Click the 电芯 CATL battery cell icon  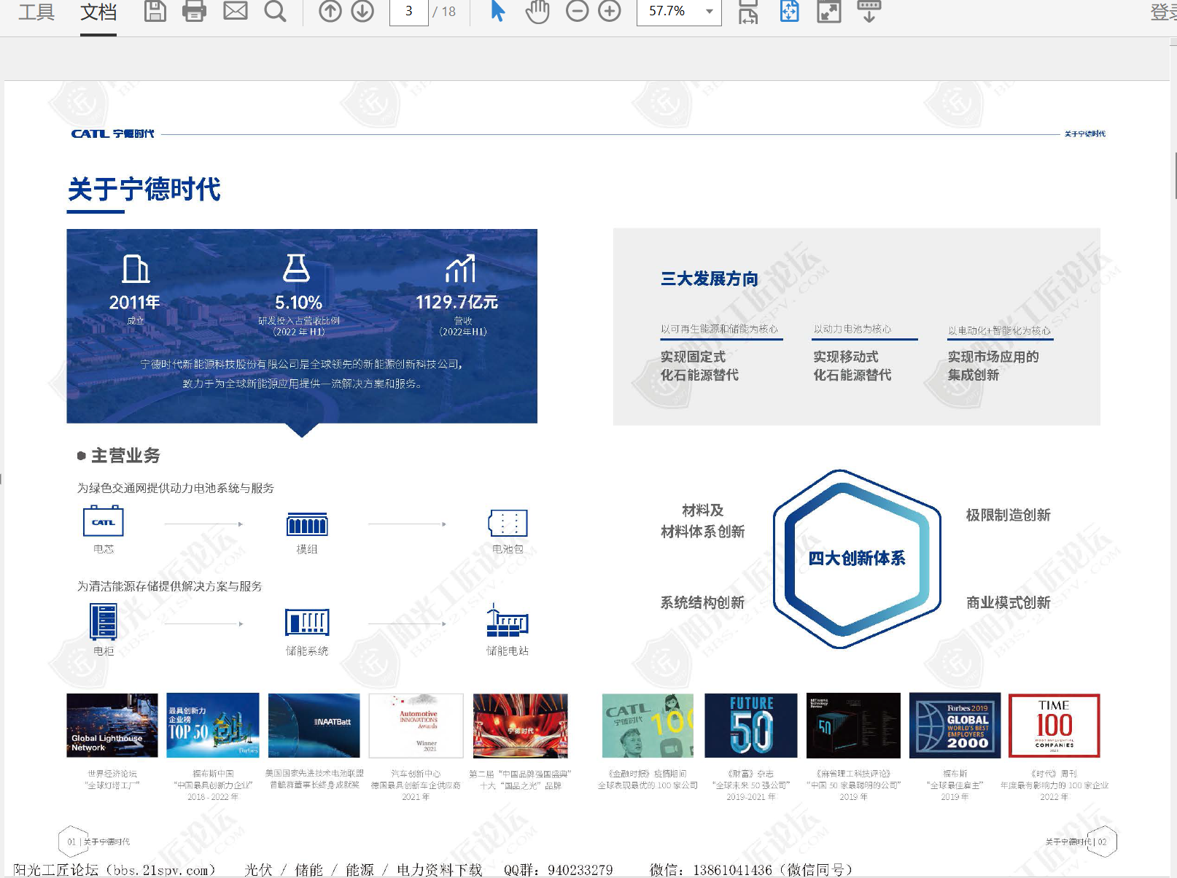(103, 521)
